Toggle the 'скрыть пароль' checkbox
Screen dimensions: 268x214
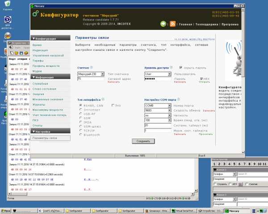pyautogui.click(x=181, y=67)
